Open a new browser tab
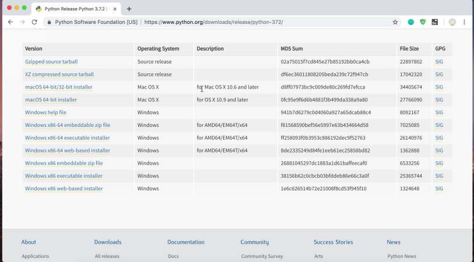Screen dimensions: 474x262 [129, 9]
